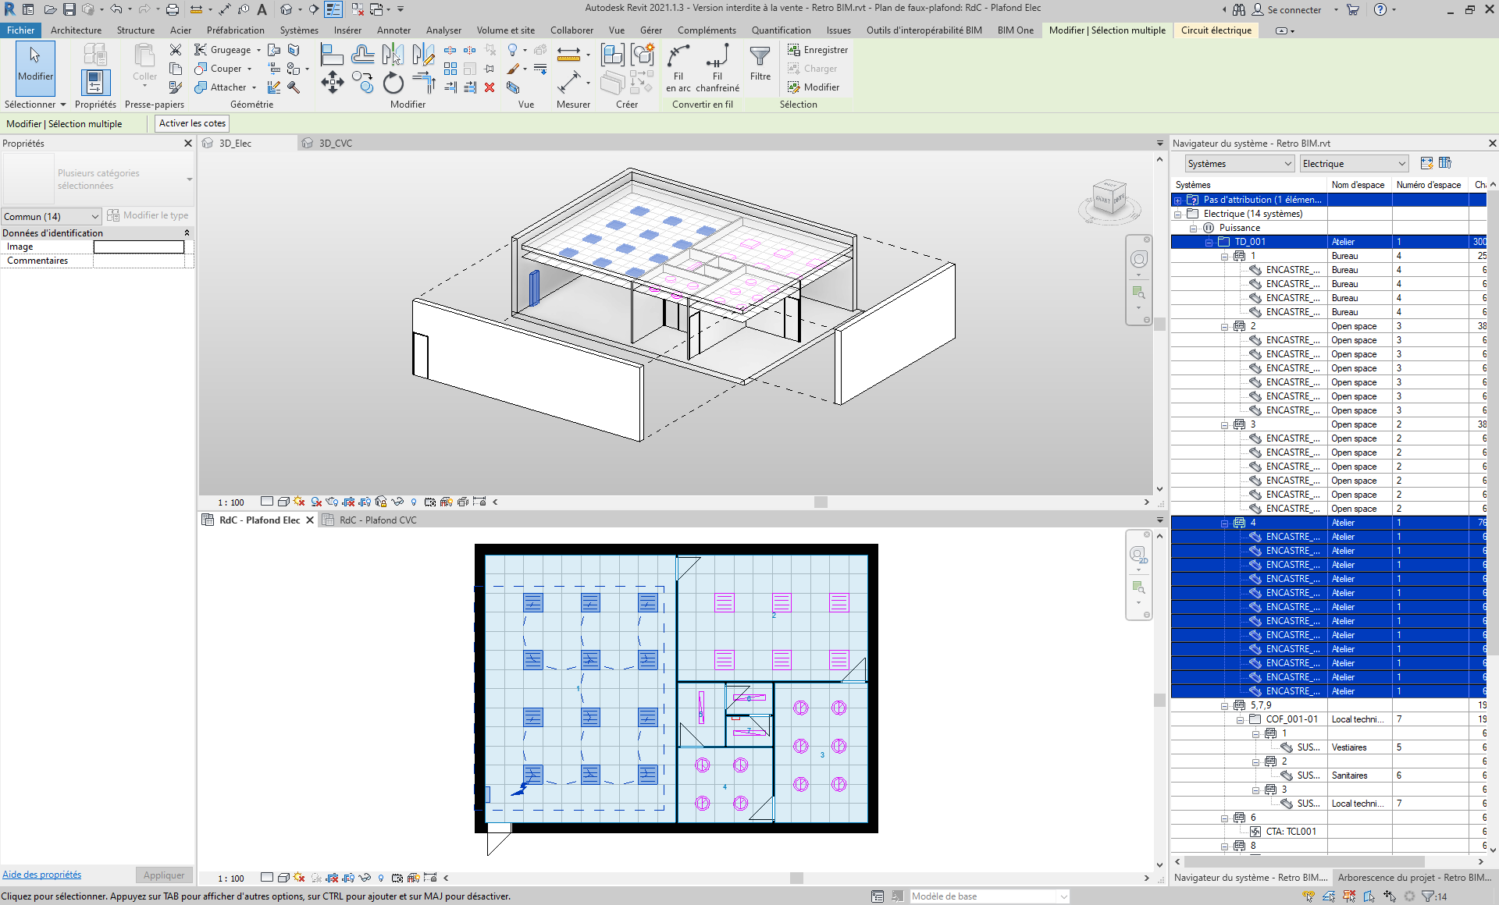Click the Move tool icon
1499x905 pixels.
click(333, 83)
